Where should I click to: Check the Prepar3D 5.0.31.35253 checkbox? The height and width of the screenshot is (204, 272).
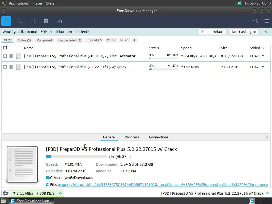(x=5, y=56)
